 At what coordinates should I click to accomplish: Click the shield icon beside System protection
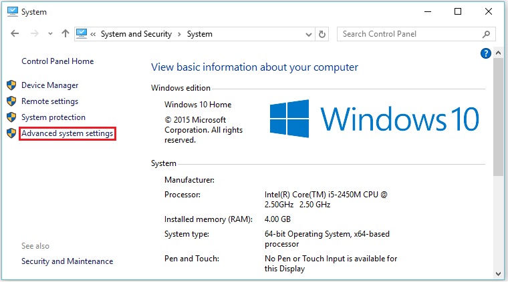11,117
